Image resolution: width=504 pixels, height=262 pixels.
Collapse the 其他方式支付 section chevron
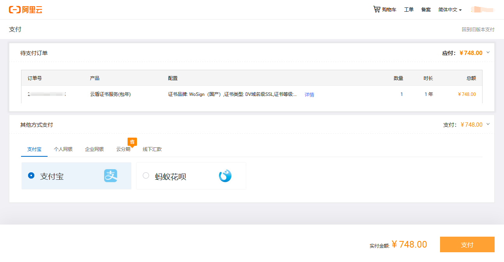(488, 124)
